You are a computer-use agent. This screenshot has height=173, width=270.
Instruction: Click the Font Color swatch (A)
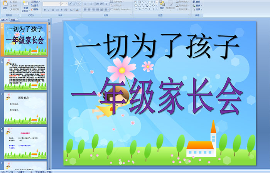coord(77,10)
